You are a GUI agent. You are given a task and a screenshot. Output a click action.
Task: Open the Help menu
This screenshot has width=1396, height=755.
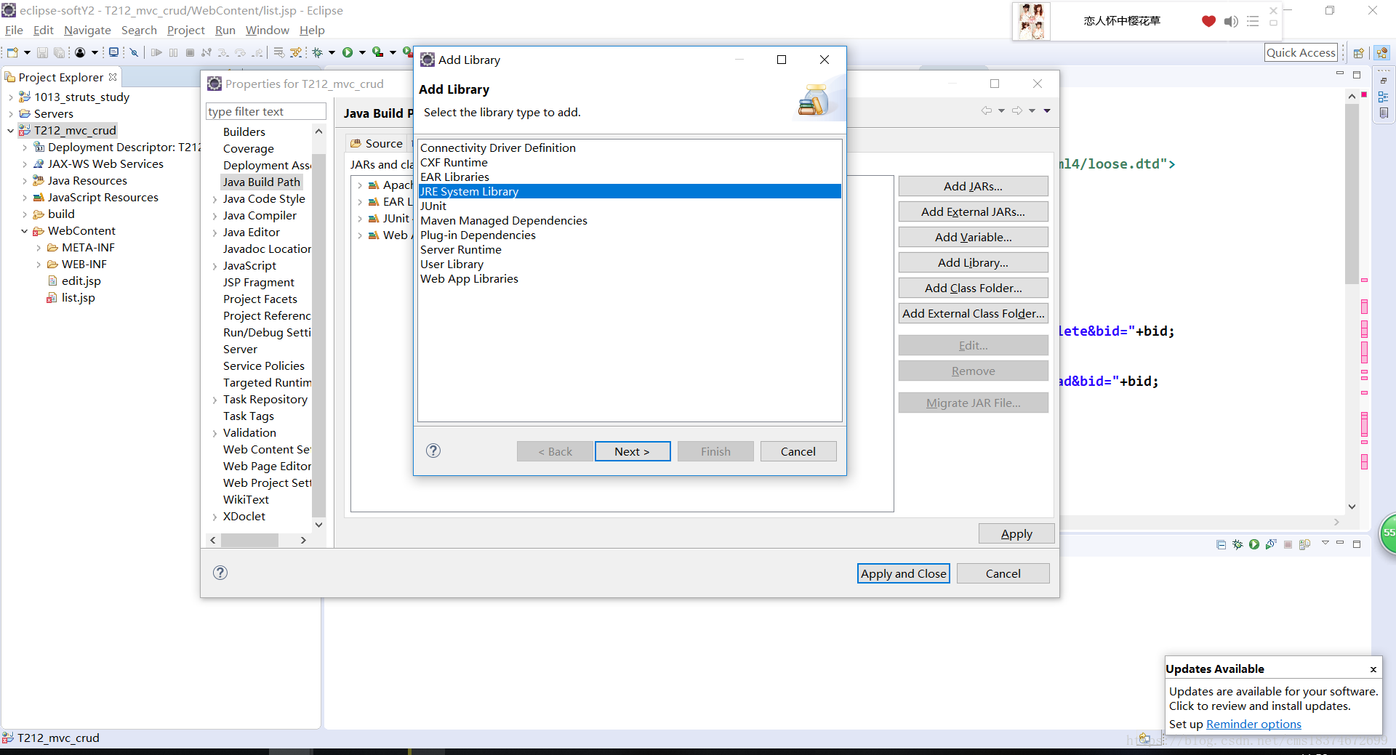click(x=312, y=30)
